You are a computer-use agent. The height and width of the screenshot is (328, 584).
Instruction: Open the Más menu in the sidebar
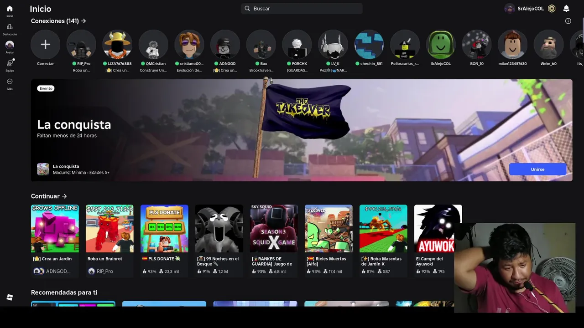10,82
